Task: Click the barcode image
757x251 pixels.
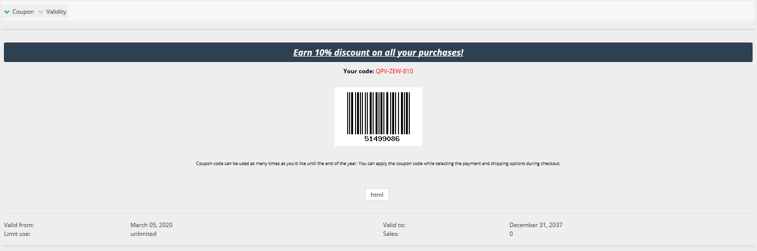Action: point(378,117)
